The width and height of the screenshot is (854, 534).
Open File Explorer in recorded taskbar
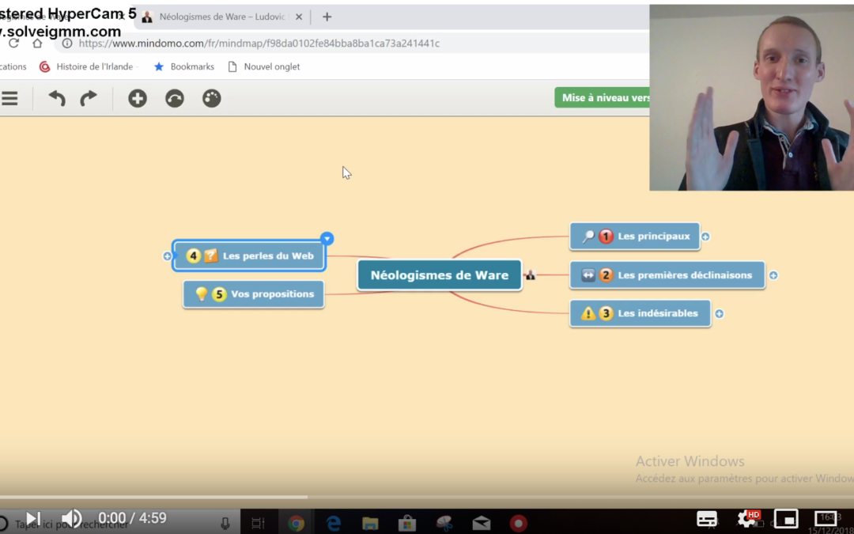pos(370,524)
